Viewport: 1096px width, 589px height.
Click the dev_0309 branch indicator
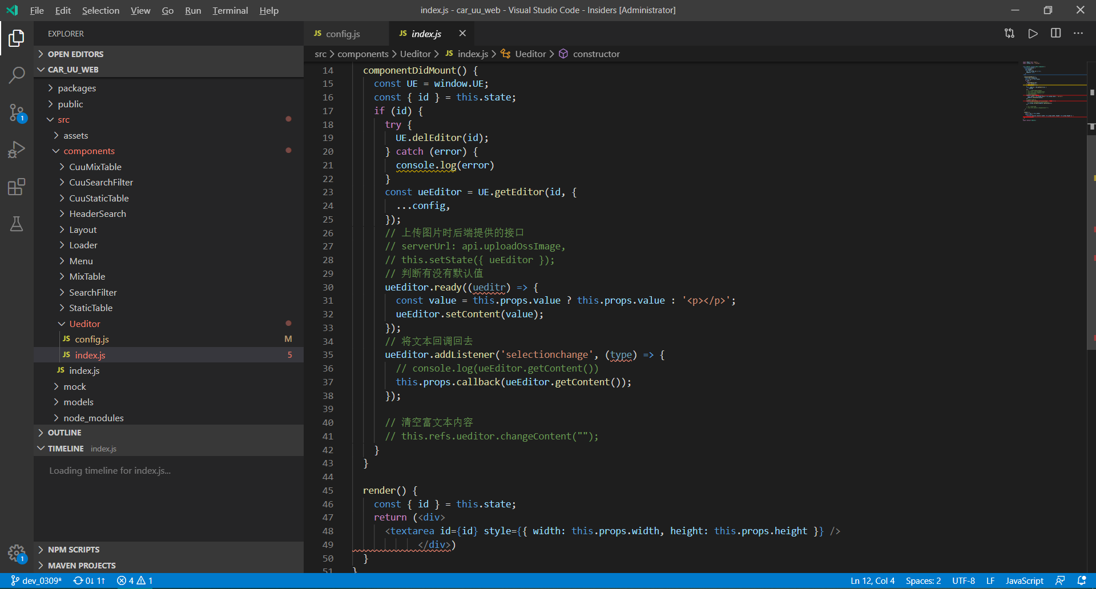click(37, 580)
